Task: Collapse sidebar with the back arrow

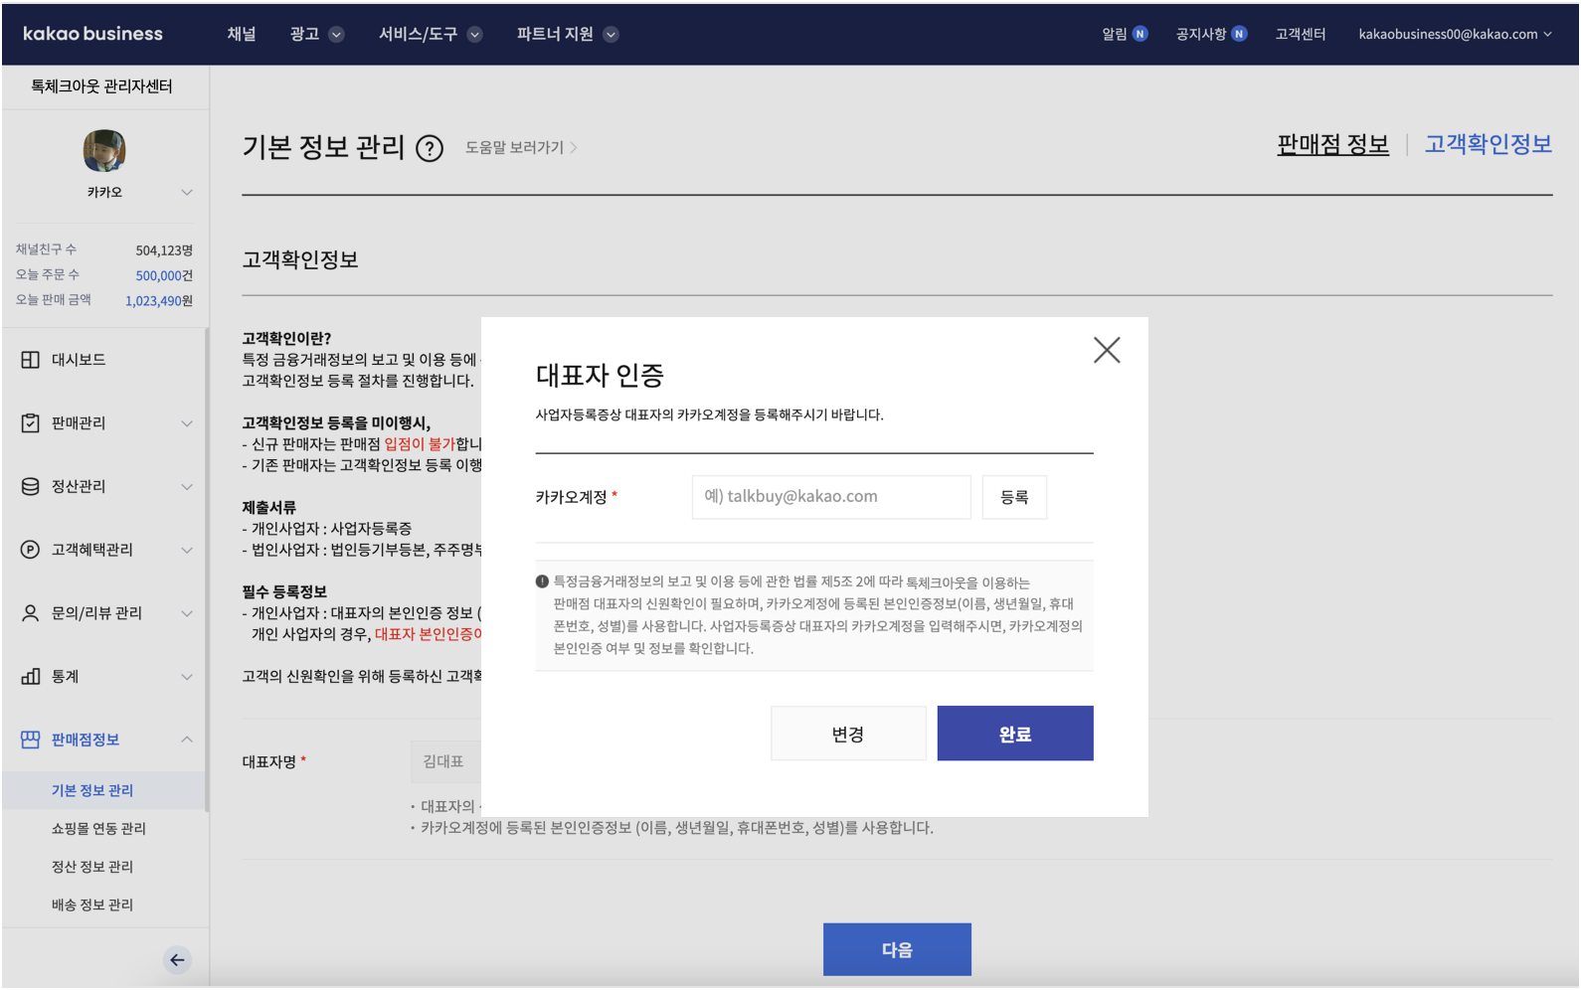Action: tap(177, 959)
